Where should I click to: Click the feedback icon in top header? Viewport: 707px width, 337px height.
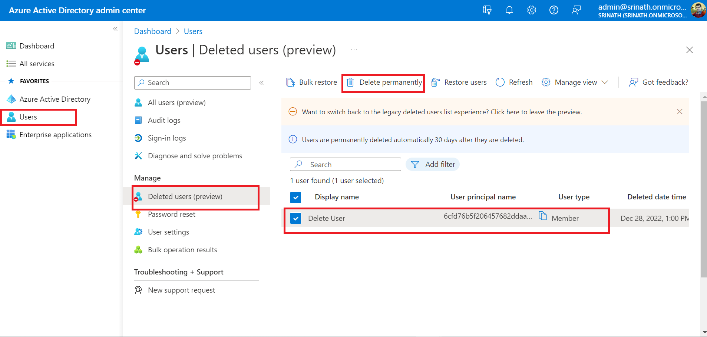pos(576,10)
